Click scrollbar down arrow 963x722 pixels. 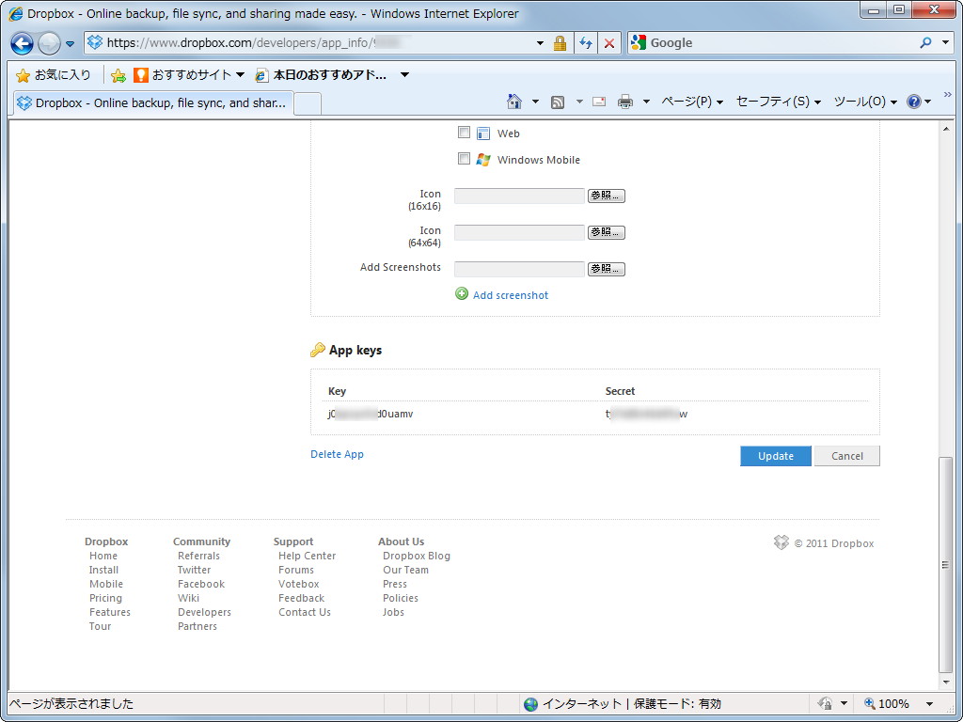click(x=946, y=683)
